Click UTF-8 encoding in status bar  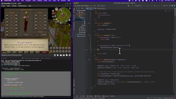point(155,98)
